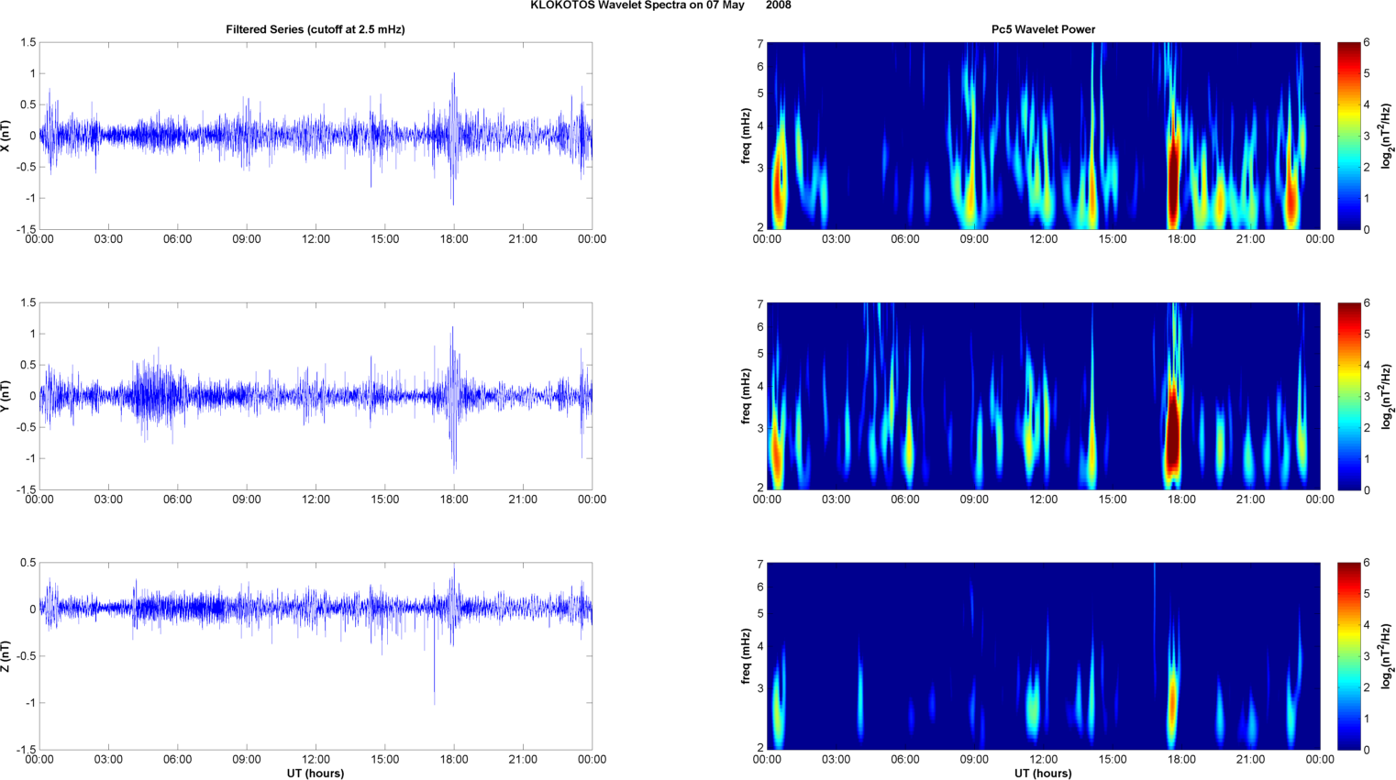Image resolution: width=1396 pixels, height=780 pixels.
Task: Click freq (mHz) label of top wavelet plot
Action: tap(747, 136)
